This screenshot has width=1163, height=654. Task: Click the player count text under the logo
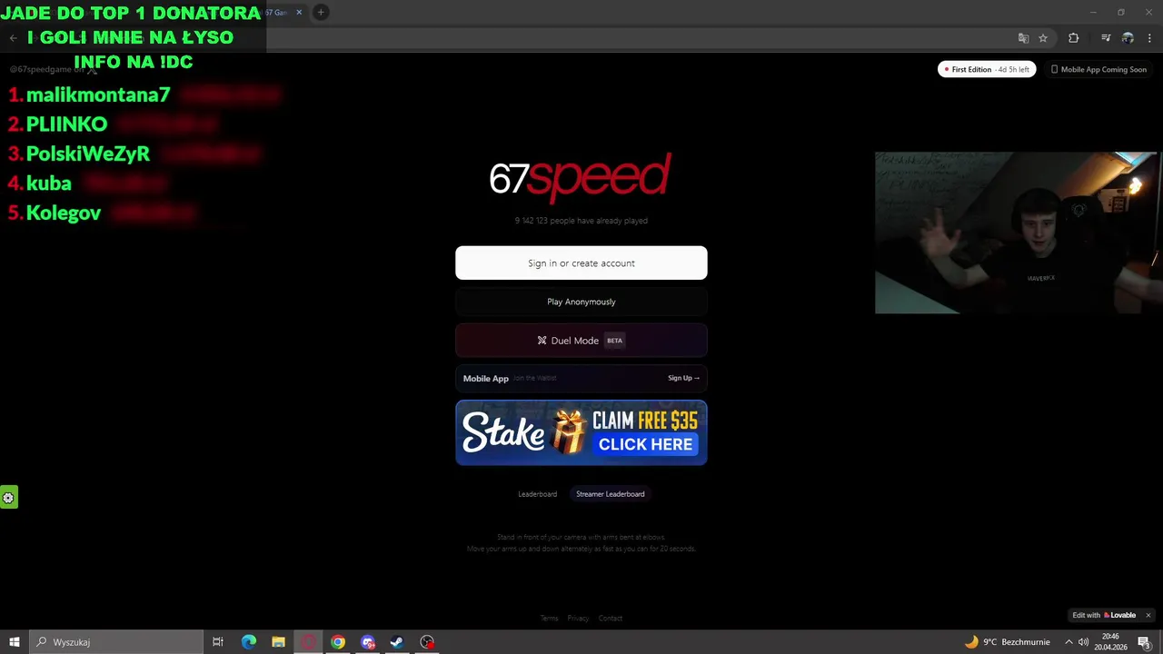(581, 221)
